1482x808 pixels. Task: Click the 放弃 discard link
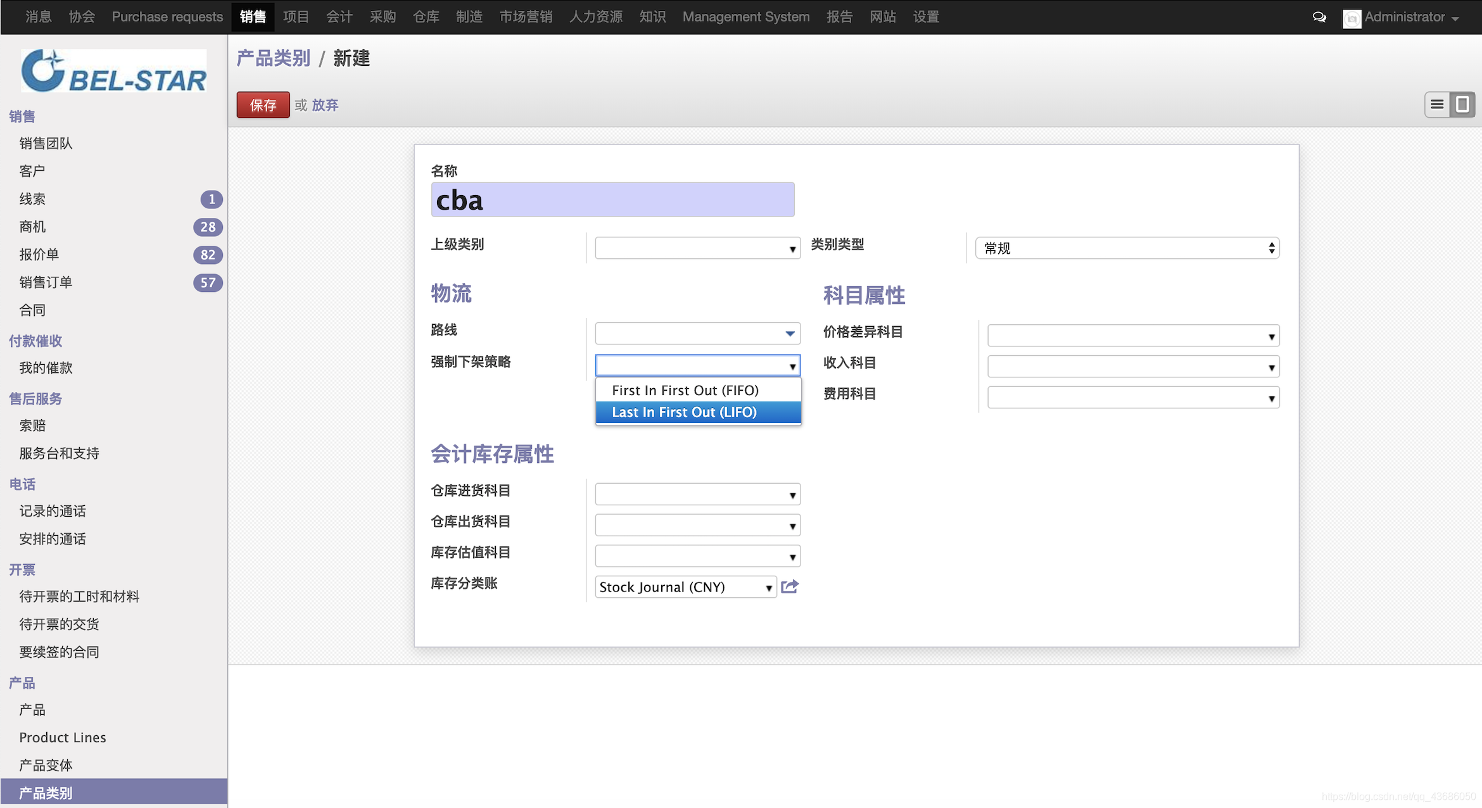[x=325, y=105]
